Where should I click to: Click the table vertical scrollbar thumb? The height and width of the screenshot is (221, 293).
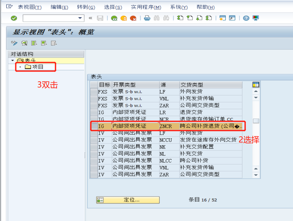click(256, 121)
